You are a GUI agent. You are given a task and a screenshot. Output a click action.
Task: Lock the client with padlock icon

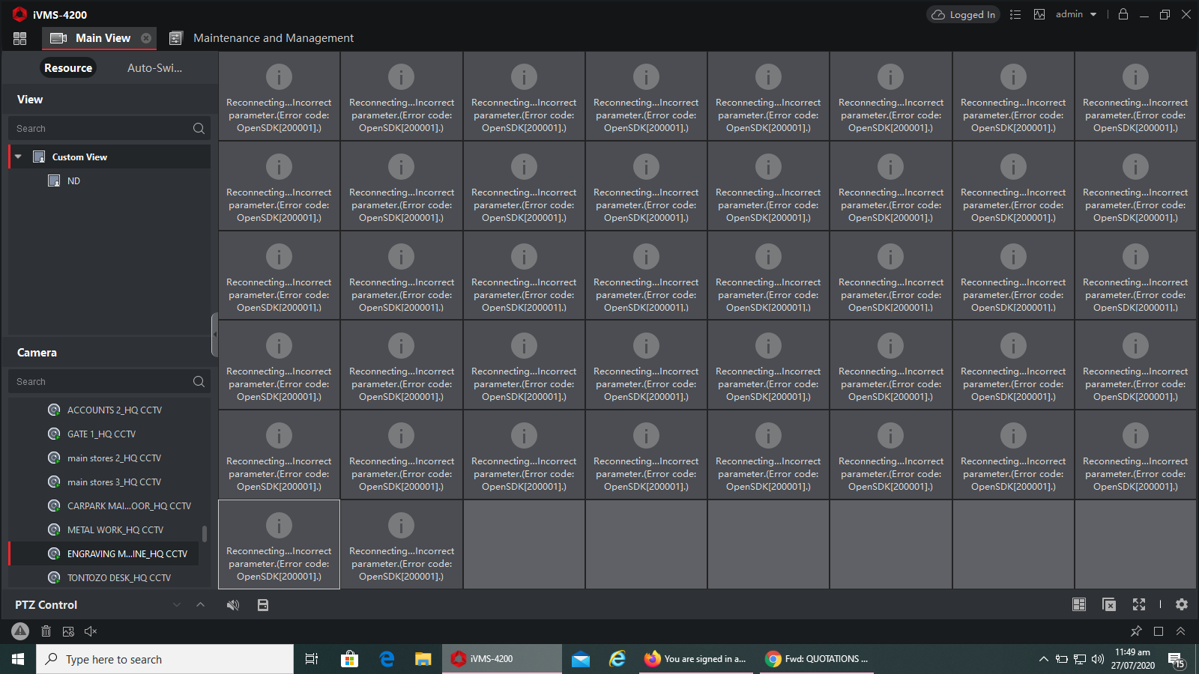click(x=1123, y=14)
